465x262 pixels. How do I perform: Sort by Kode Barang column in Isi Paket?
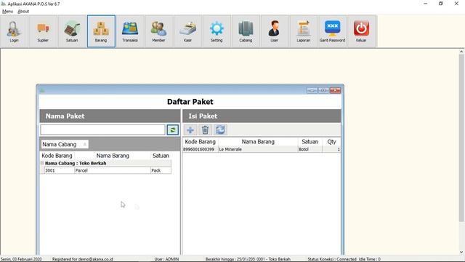click(201, 142)
